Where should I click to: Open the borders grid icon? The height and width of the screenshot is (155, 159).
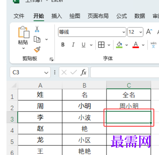point(101,45)
